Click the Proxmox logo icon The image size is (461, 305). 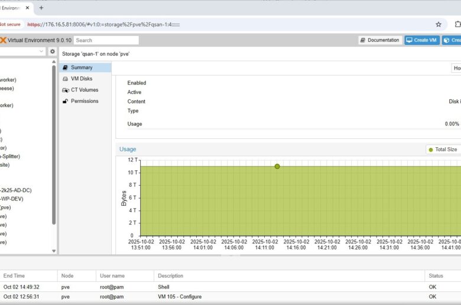tap(3, 40)
